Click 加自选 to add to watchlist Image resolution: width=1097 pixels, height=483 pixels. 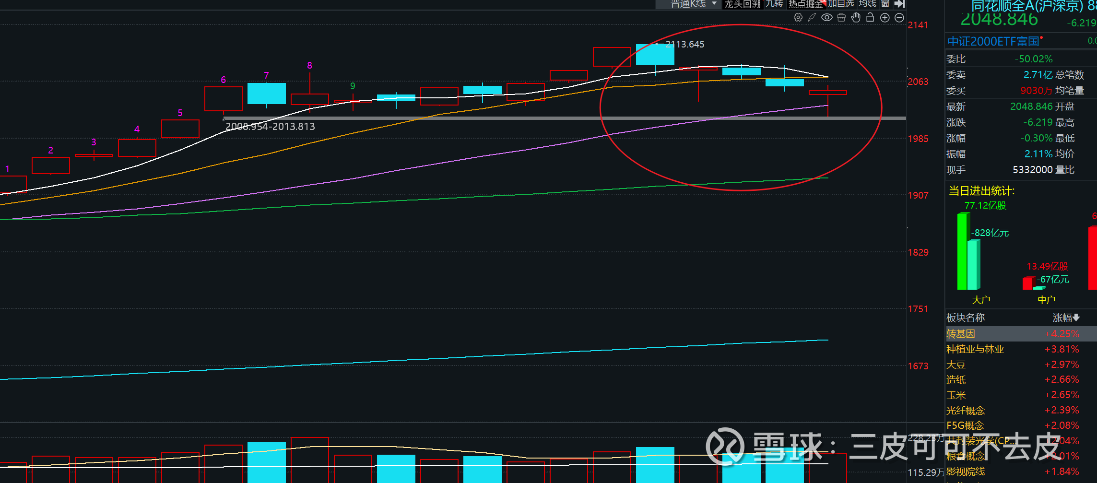841,4
